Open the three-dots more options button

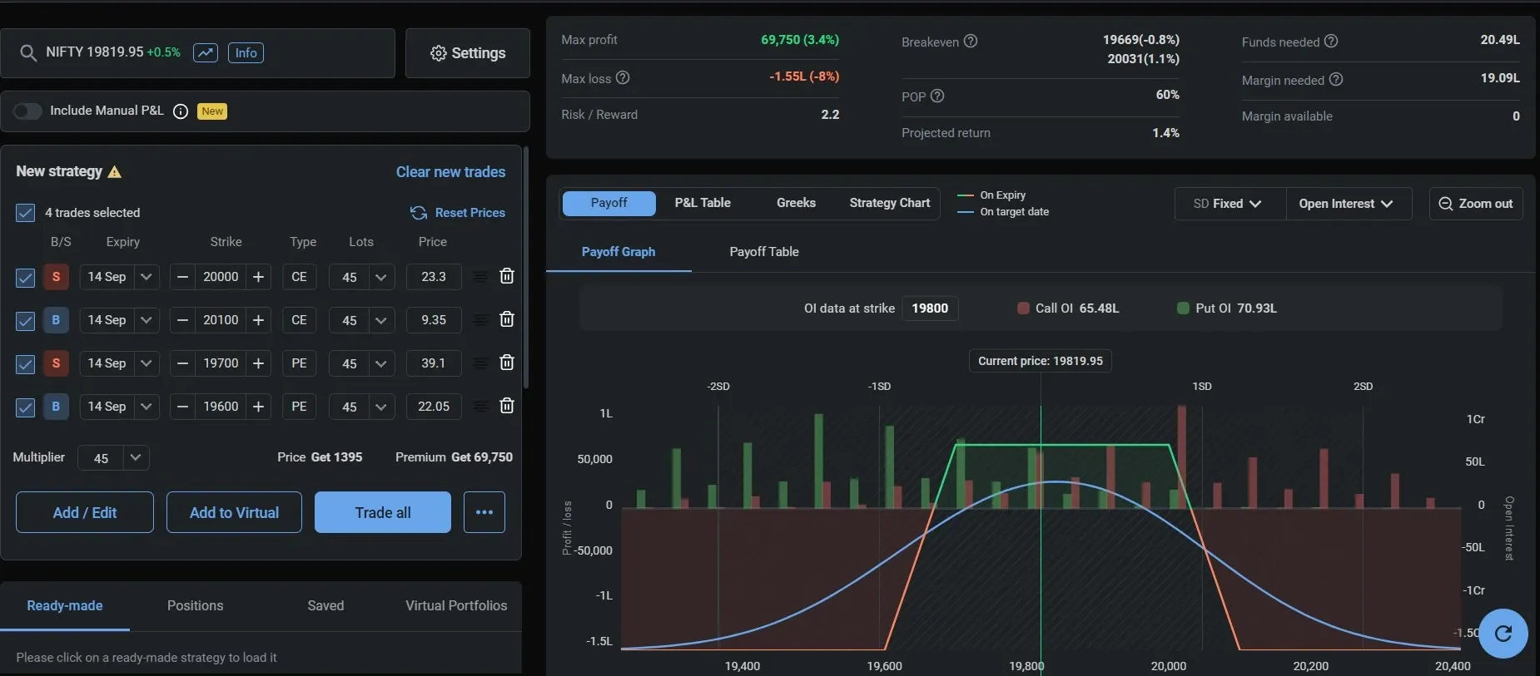(x=484, y=512)
